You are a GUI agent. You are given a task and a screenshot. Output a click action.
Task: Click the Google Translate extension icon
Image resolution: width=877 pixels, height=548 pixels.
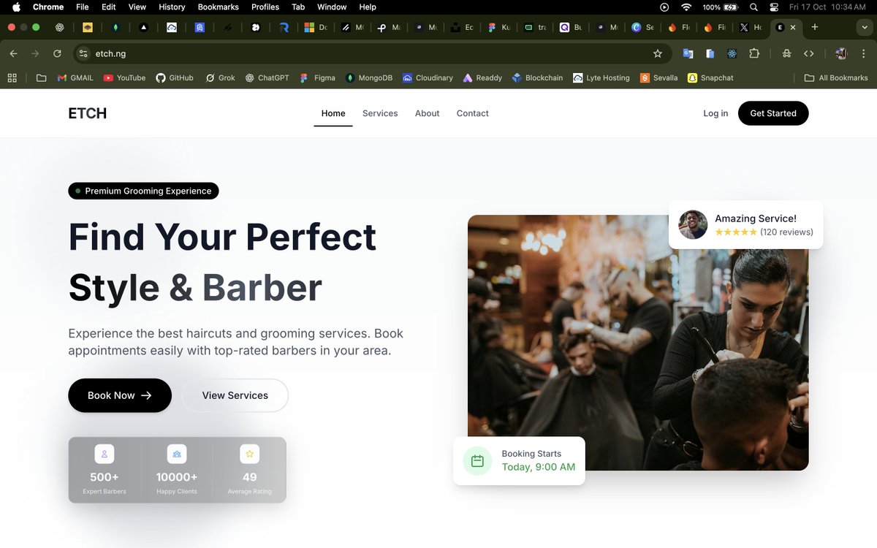coord(687,53)
